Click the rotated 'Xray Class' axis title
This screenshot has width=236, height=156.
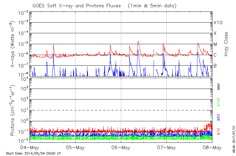click(x=226, y=44)
